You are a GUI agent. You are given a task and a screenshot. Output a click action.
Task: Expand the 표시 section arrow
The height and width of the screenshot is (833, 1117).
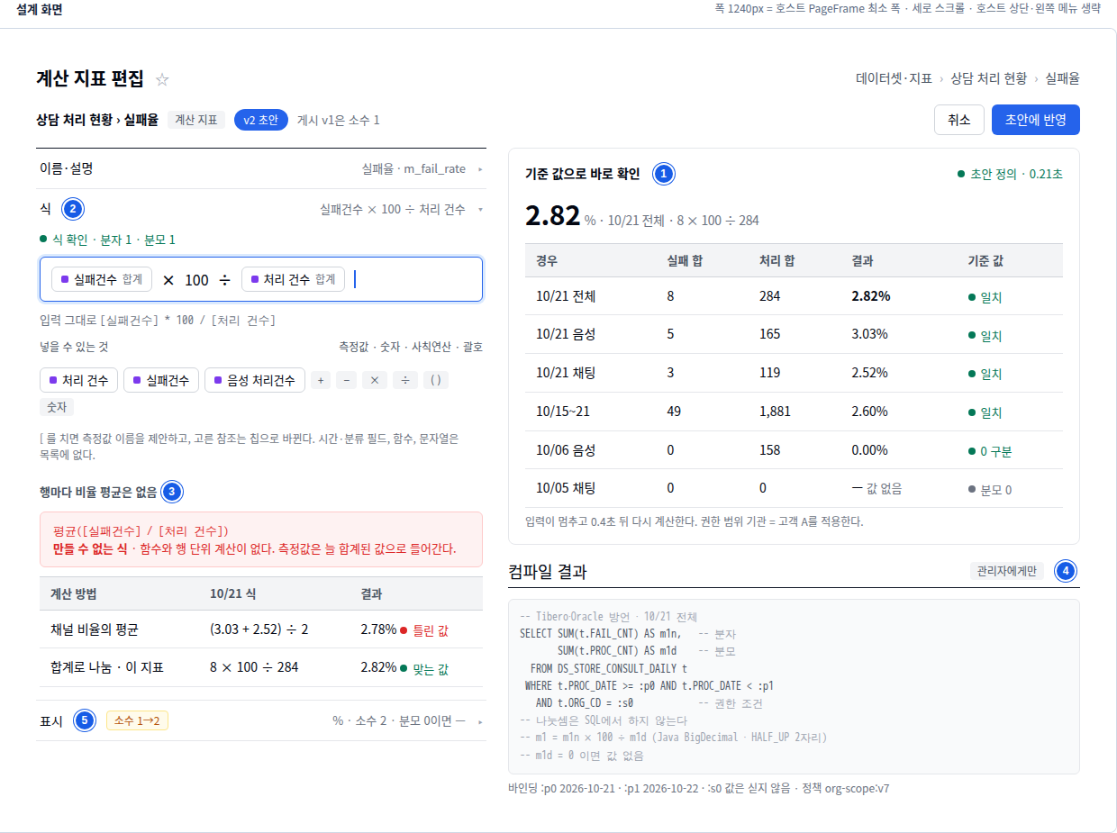click(x=480, y=720)
